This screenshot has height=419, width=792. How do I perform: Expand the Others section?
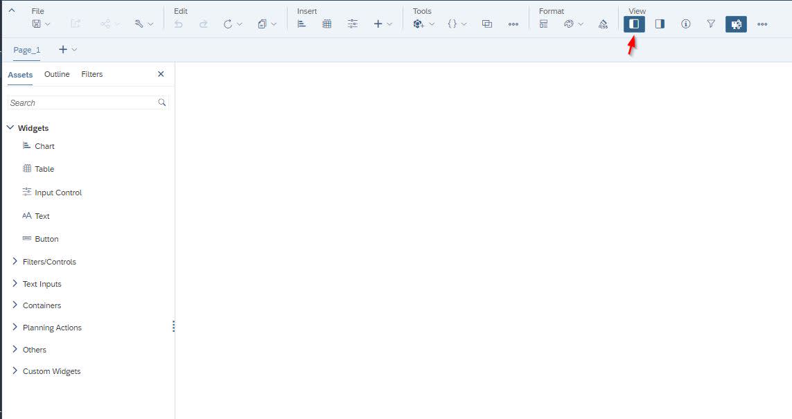tap(15, 349)
